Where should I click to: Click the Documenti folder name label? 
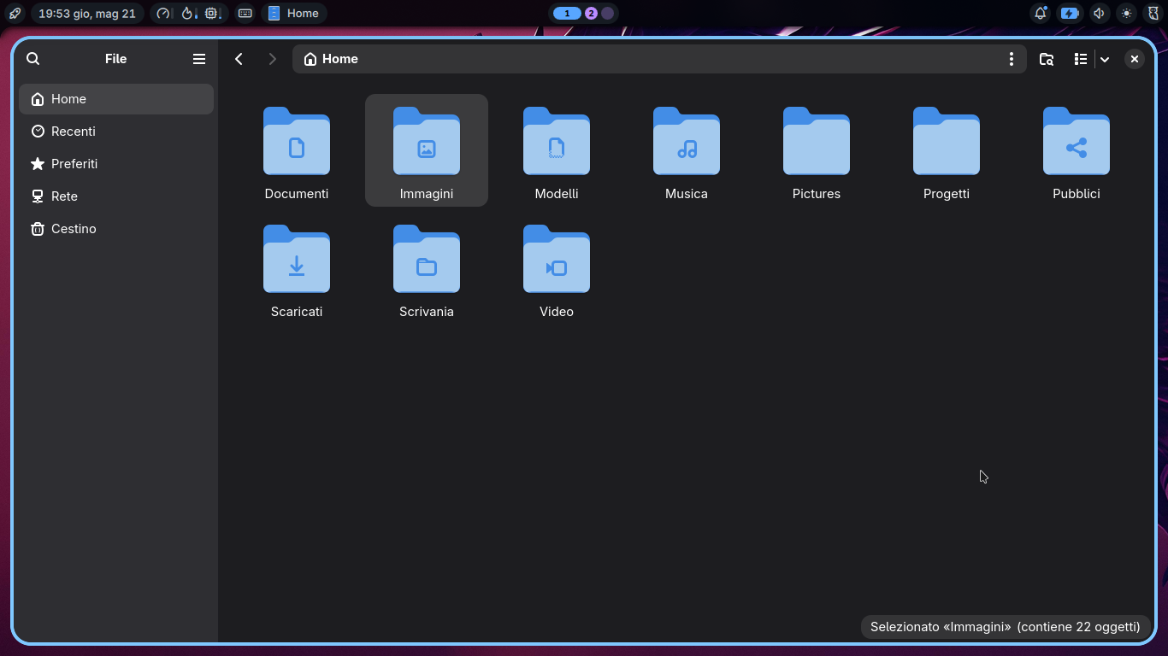(297, 194)
